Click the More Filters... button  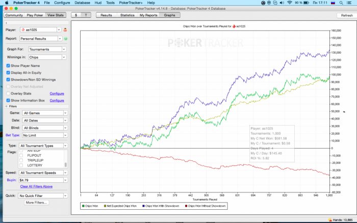click(x=36, y=203)
